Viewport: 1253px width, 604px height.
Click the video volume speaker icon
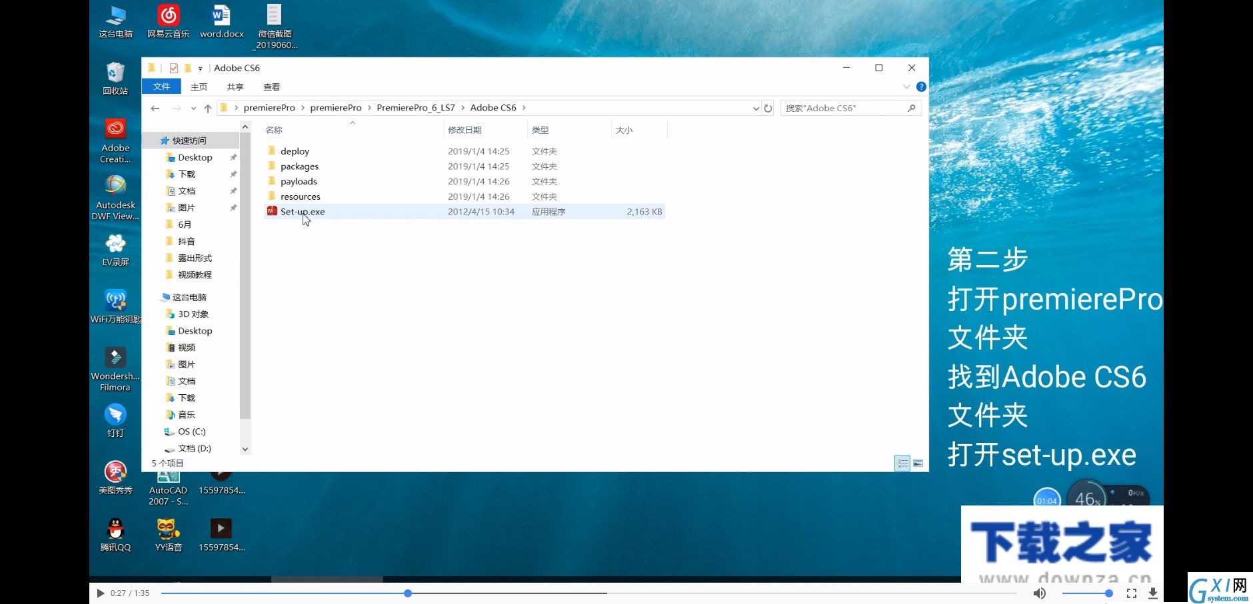[1039, 593]
